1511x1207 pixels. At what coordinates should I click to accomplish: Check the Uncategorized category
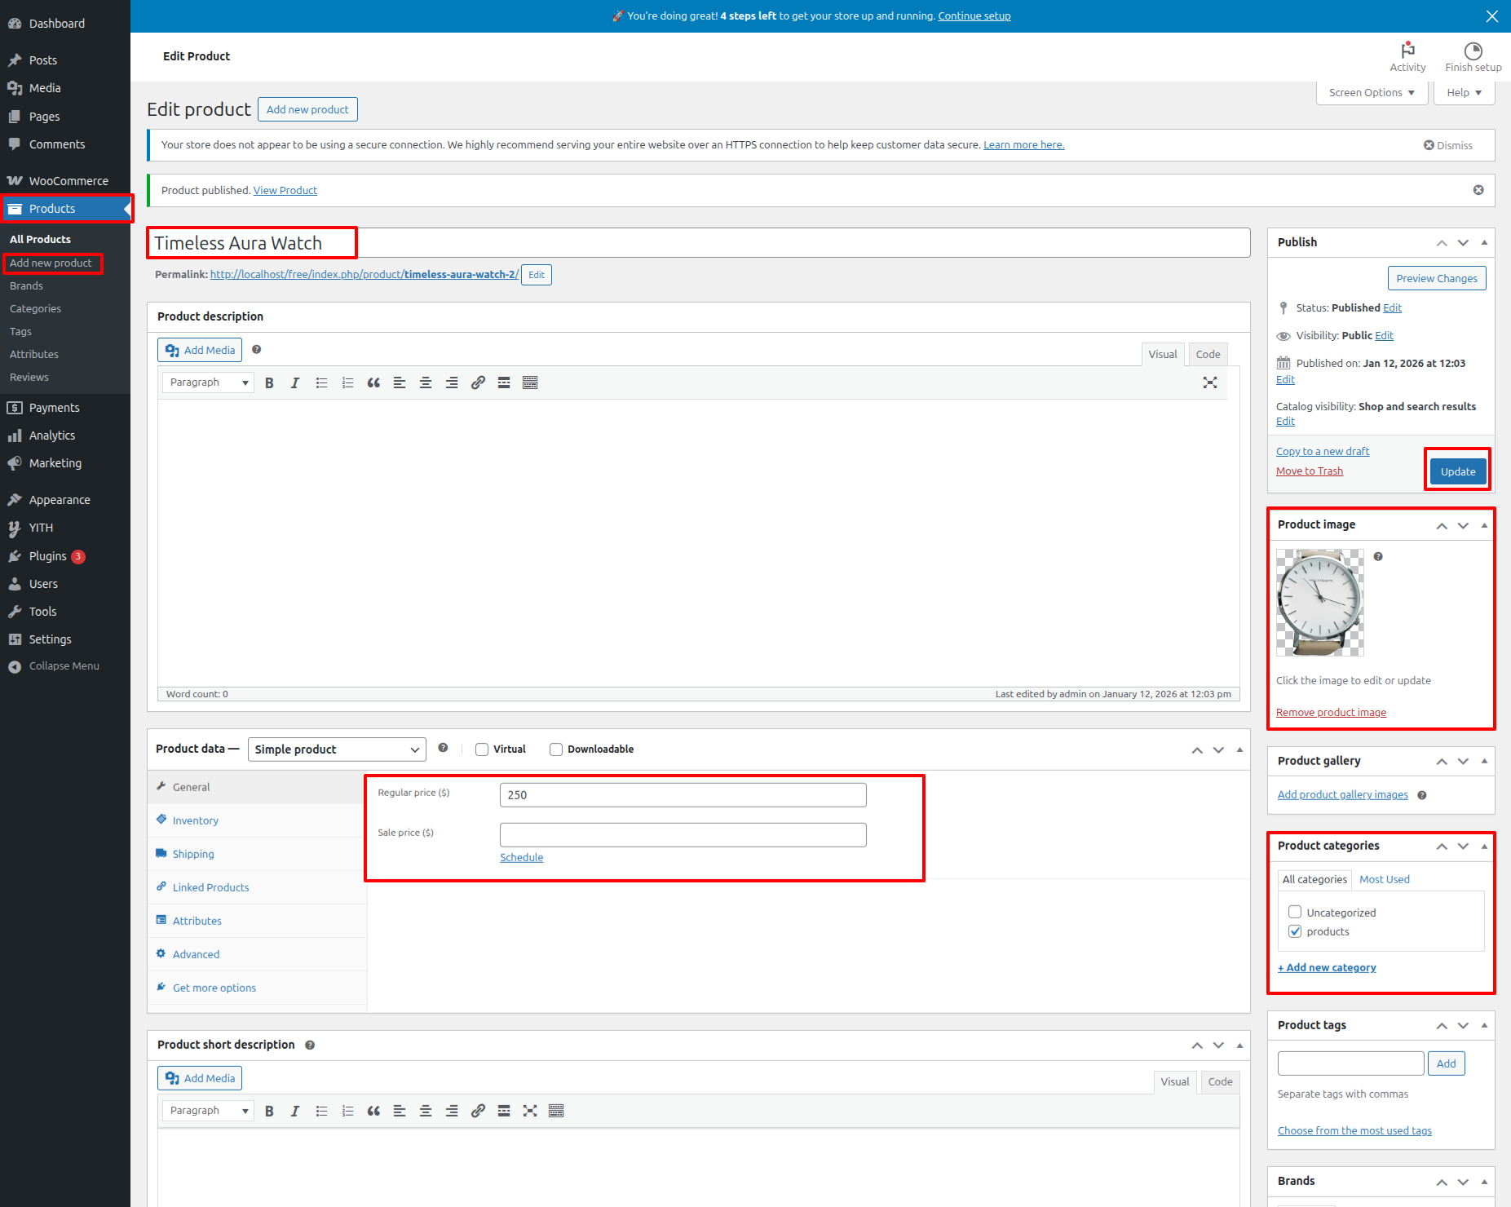(x=1295, y=912)
